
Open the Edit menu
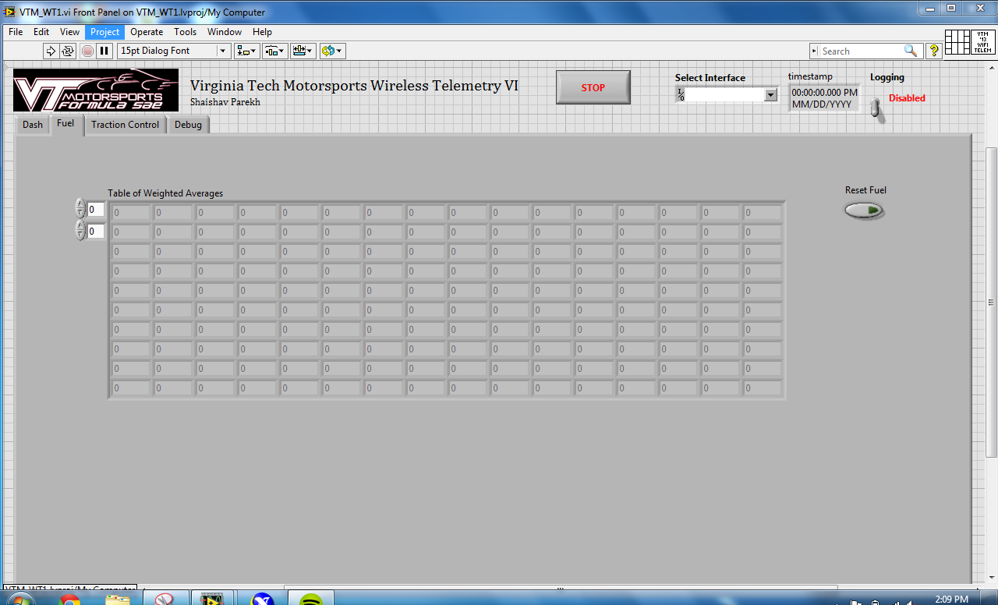(x=41, y=32)
